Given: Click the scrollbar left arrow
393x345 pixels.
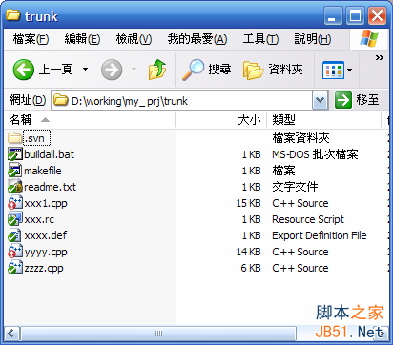Looking at the screenshot, I should 12,334.
